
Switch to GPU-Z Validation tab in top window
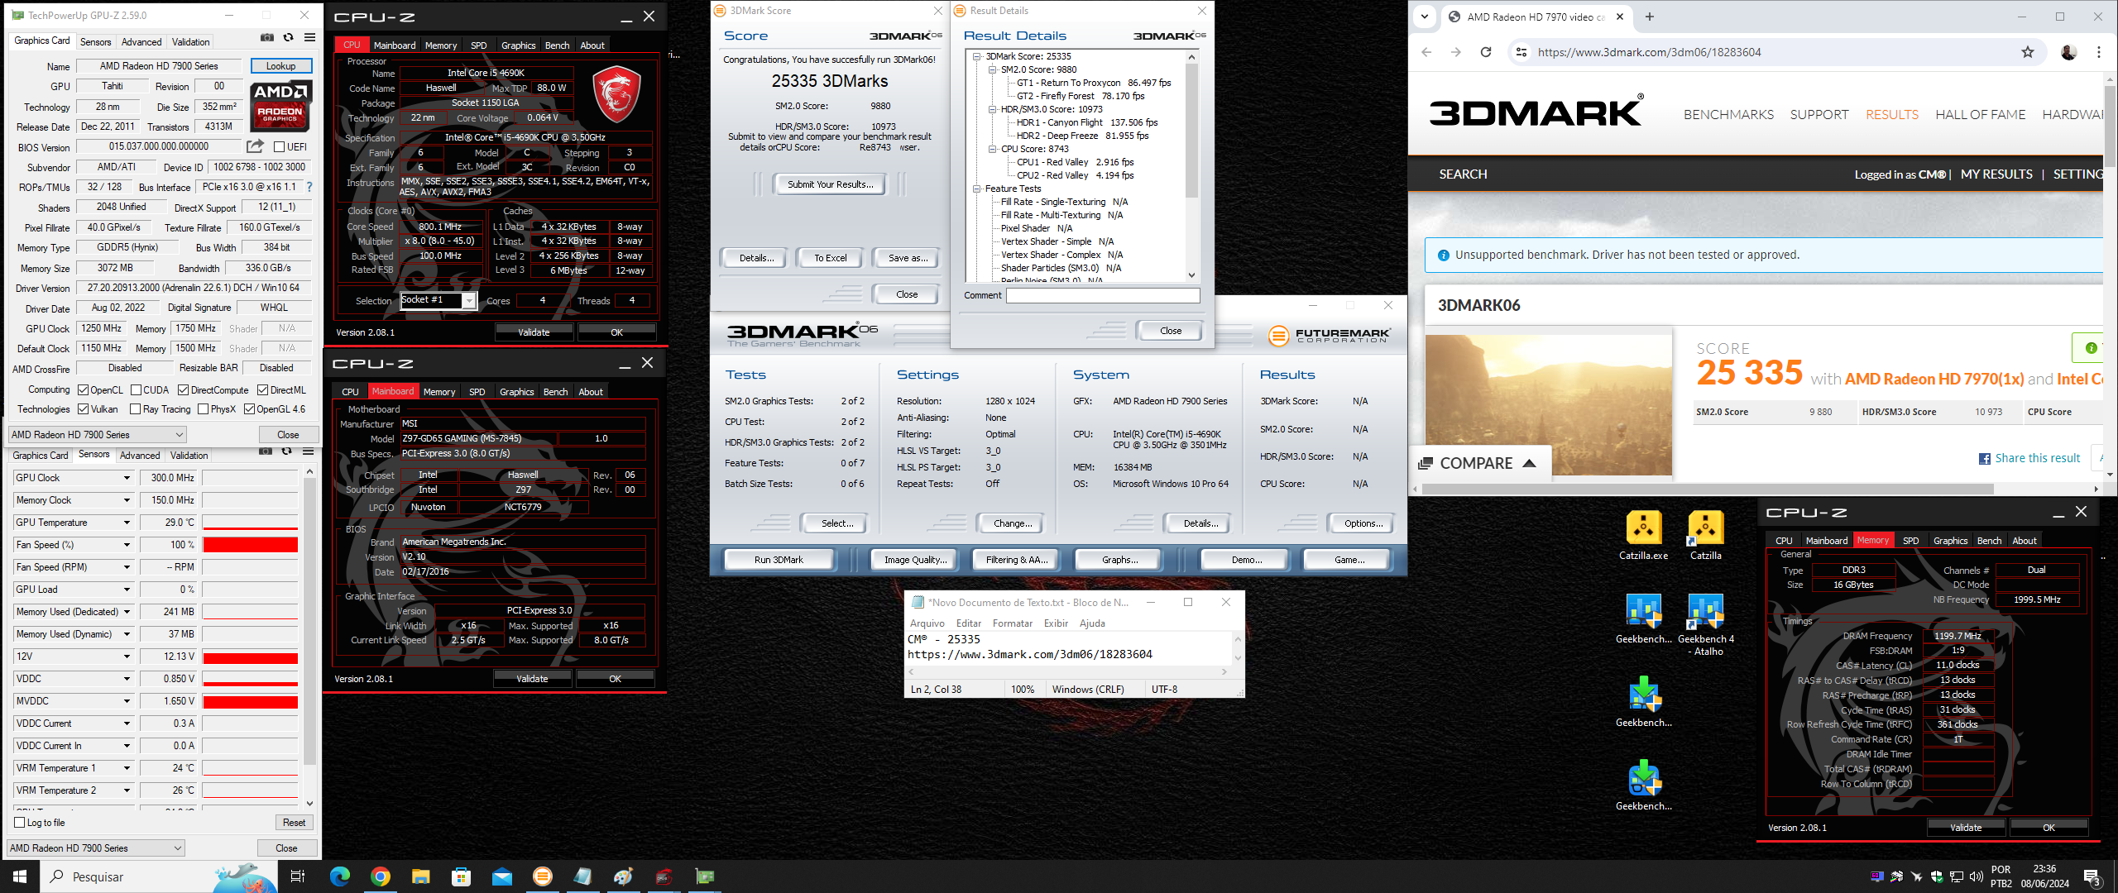click(190, 42)
